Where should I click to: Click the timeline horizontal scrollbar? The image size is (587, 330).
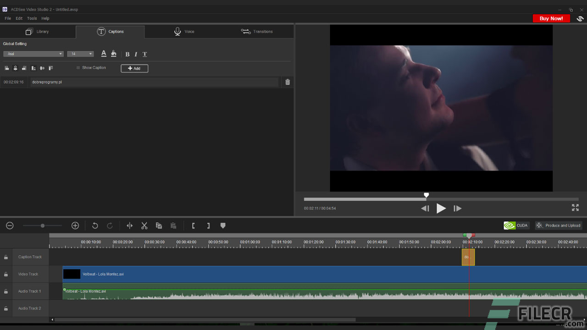tap(205, 319)
